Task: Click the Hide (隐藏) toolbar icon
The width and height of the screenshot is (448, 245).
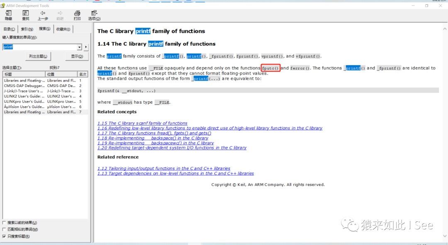Action: [x=9, y=15]
